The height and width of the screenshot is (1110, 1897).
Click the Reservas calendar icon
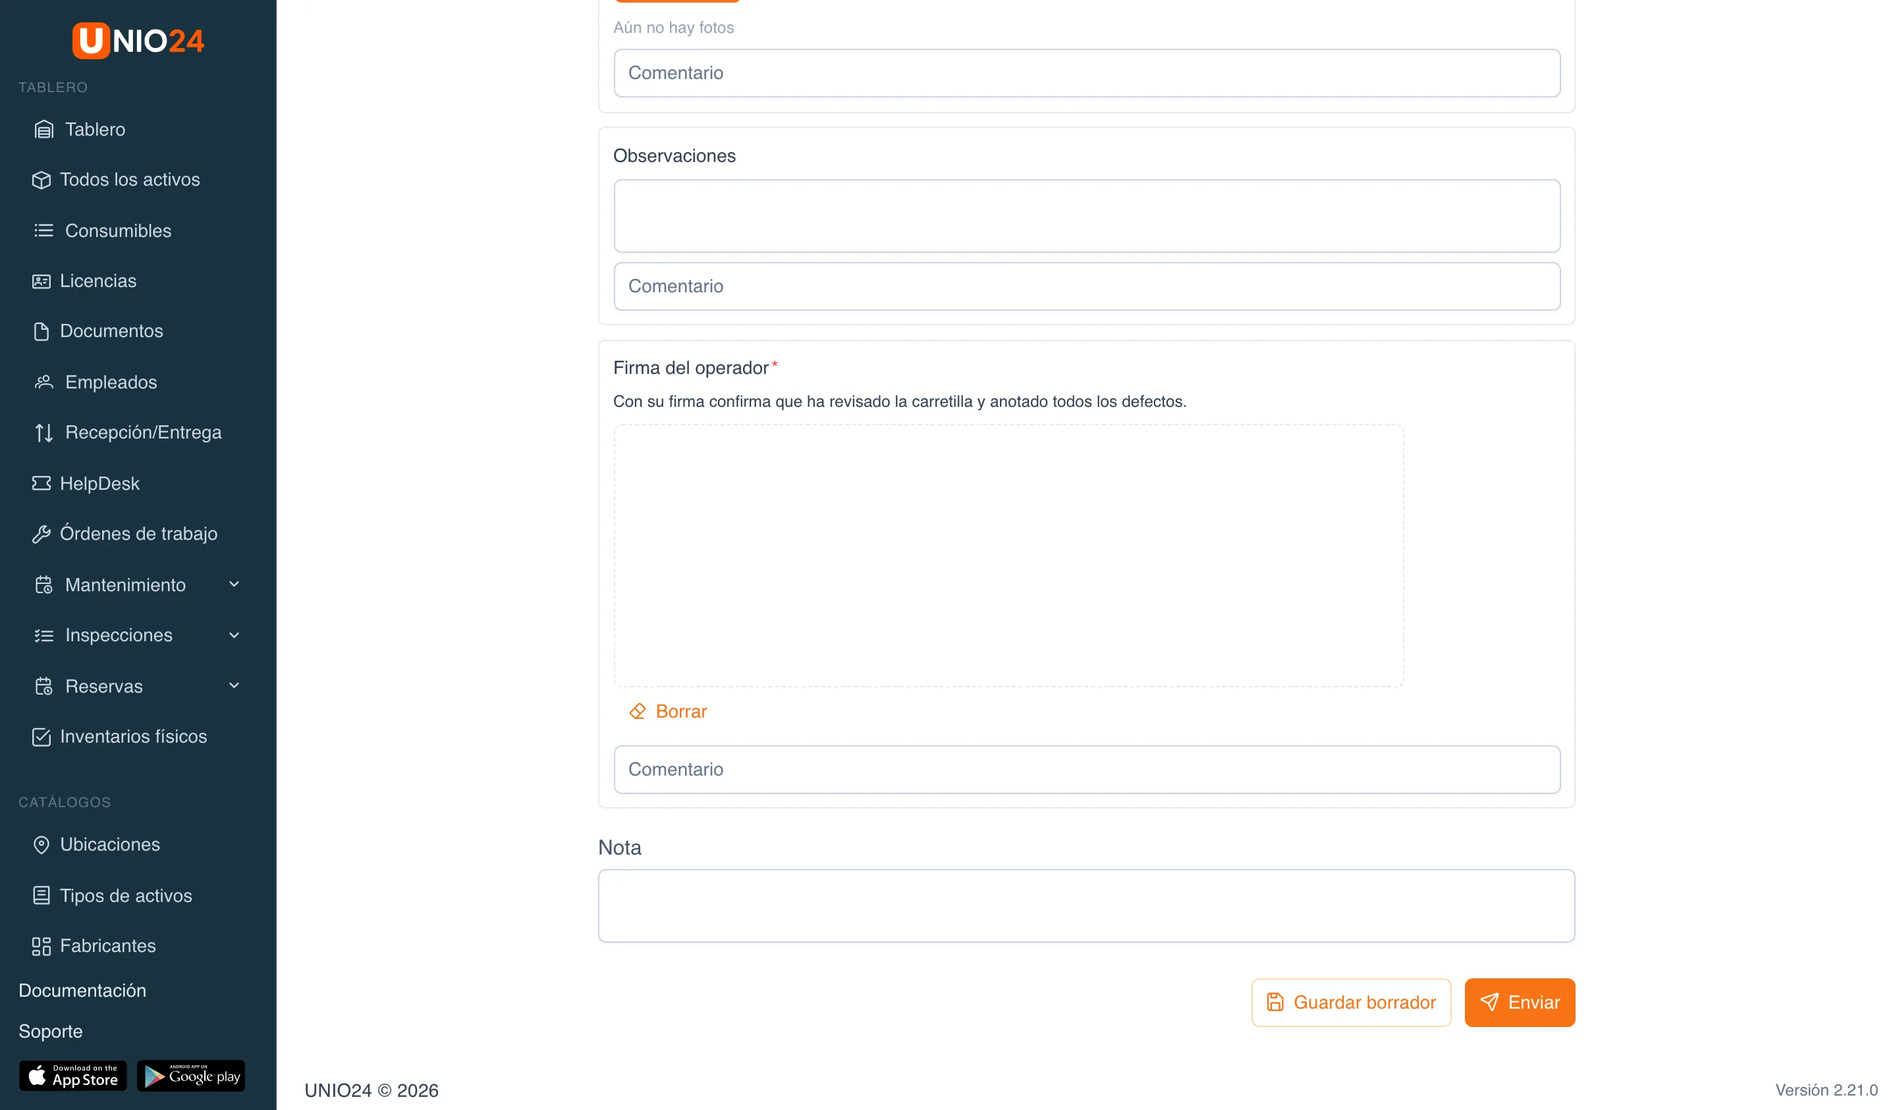coord(43,686)
